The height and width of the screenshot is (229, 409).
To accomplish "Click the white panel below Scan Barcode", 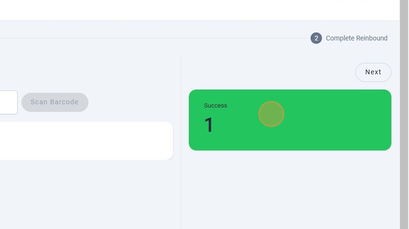I will pos(86,141).
